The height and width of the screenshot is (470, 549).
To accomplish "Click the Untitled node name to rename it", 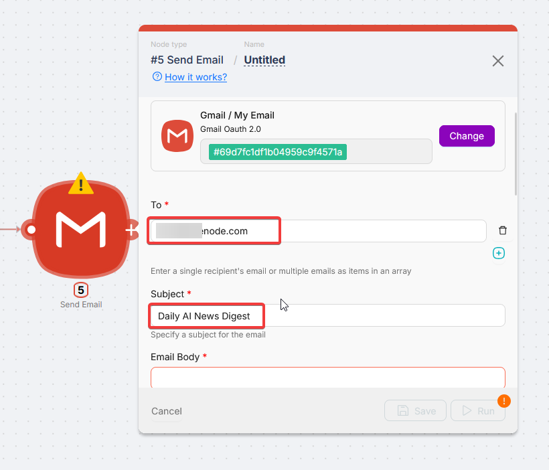I will [x=264, y=60].
